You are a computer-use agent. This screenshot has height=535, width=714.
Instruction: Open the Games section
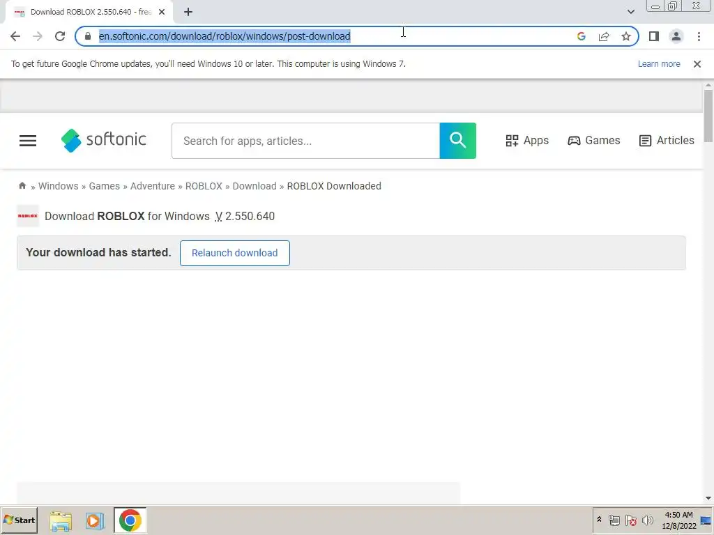pos(594,141)
